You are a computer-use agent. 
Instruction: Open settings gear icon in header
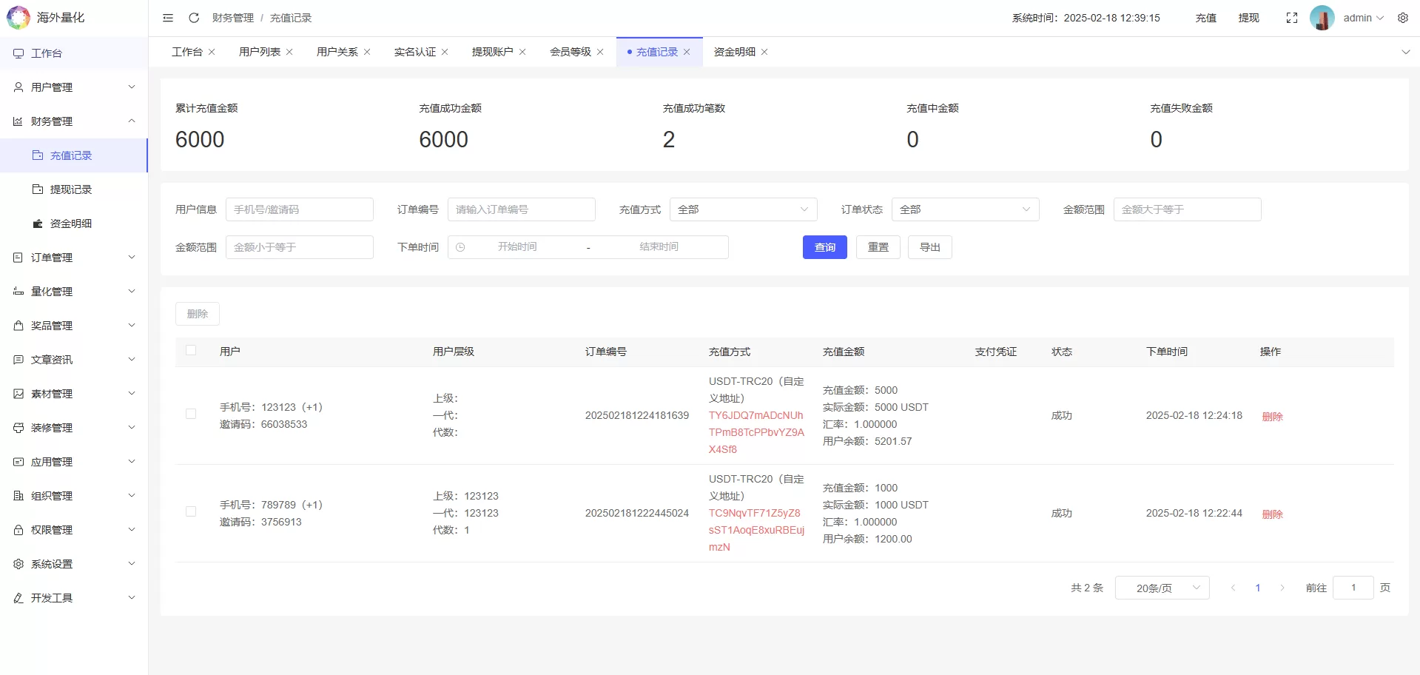[1402, 18]
